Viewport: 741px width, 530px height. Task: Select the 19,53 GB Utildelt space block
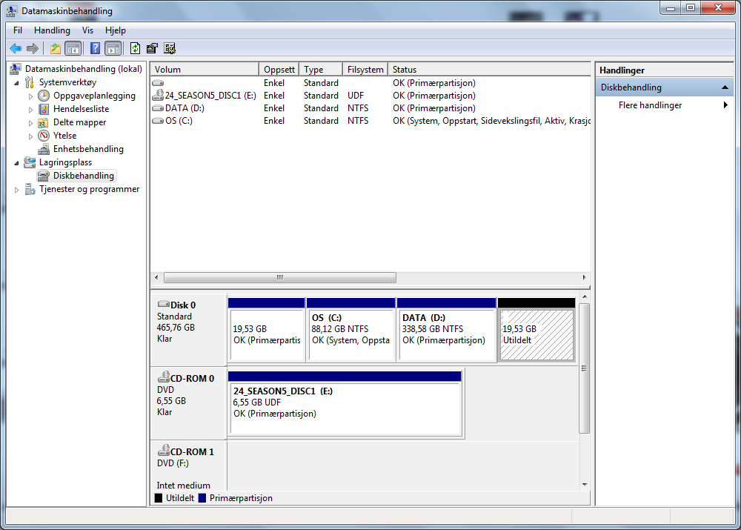coord(536,330)
